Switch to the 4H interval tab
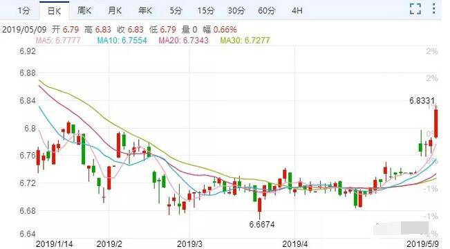Screen dimensions: 450x249 [x=297, y=10]
